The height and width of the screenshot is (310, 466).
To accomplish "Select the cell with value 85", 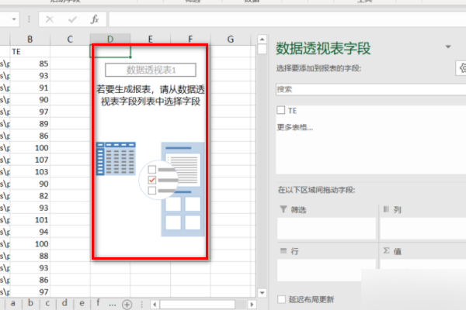I will 30,64.
